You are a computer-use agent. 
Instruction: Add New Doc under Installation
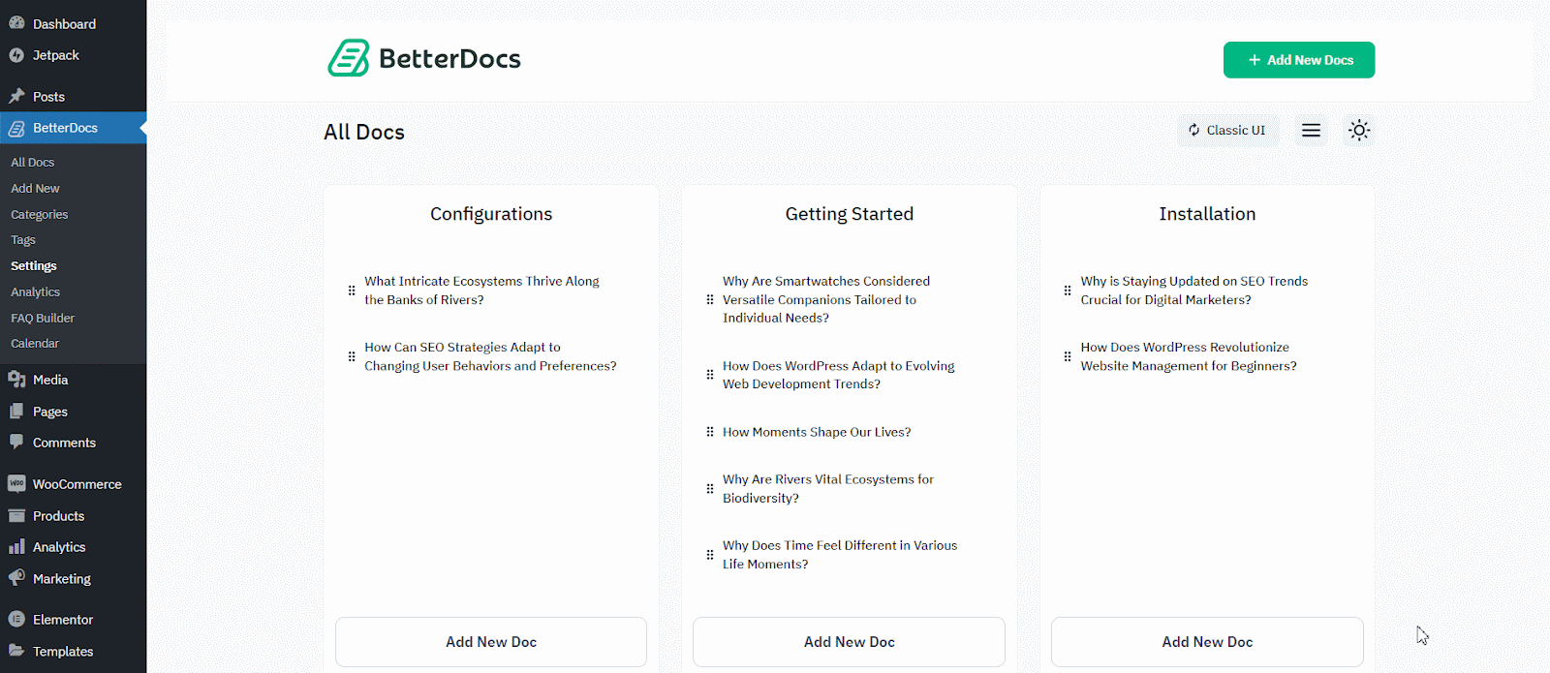tap(1207, 642)
